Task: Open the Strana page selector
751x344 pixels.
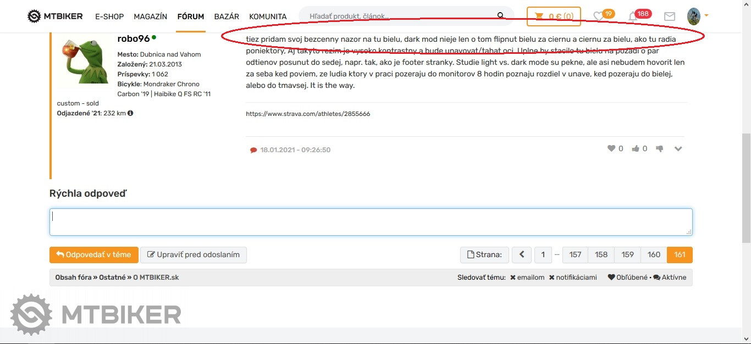Action: coord(484,255)
